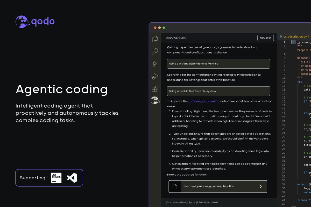Click the 'Using search in files from file-system' box
The image size is (311, 207).
218,91
